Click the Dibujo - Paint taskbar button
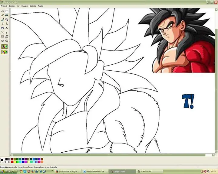218x174 pixels. [x=122, y=172]
